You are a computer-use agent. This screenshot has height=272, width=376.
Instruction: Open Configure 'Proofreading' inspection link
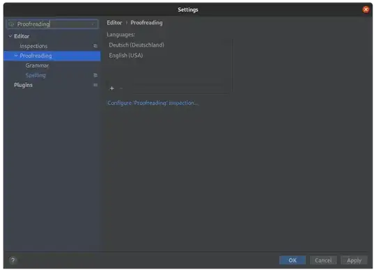pos(152,103)
